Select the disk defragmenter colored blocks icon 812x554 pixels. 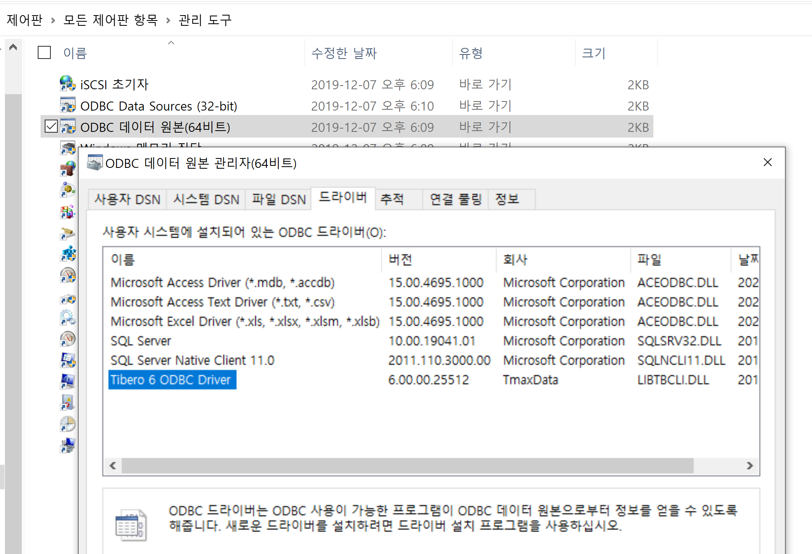68,212
